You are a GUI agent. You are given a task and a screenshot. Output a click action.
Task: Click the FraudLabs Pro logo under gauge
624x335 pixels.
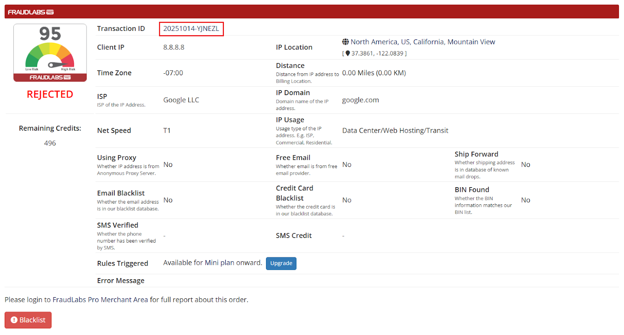pos(50,78)
